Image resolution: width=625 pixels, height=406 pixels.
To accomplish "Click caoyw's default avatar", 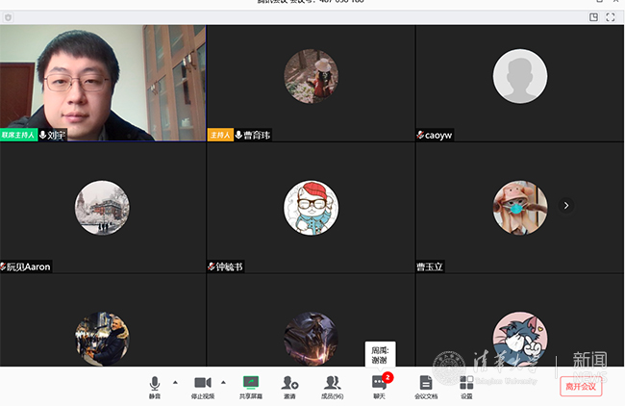I will 519,76.
